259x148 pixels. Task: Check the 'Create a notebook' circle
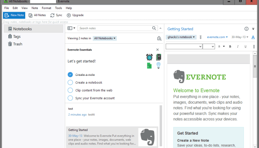coord(70,82)
